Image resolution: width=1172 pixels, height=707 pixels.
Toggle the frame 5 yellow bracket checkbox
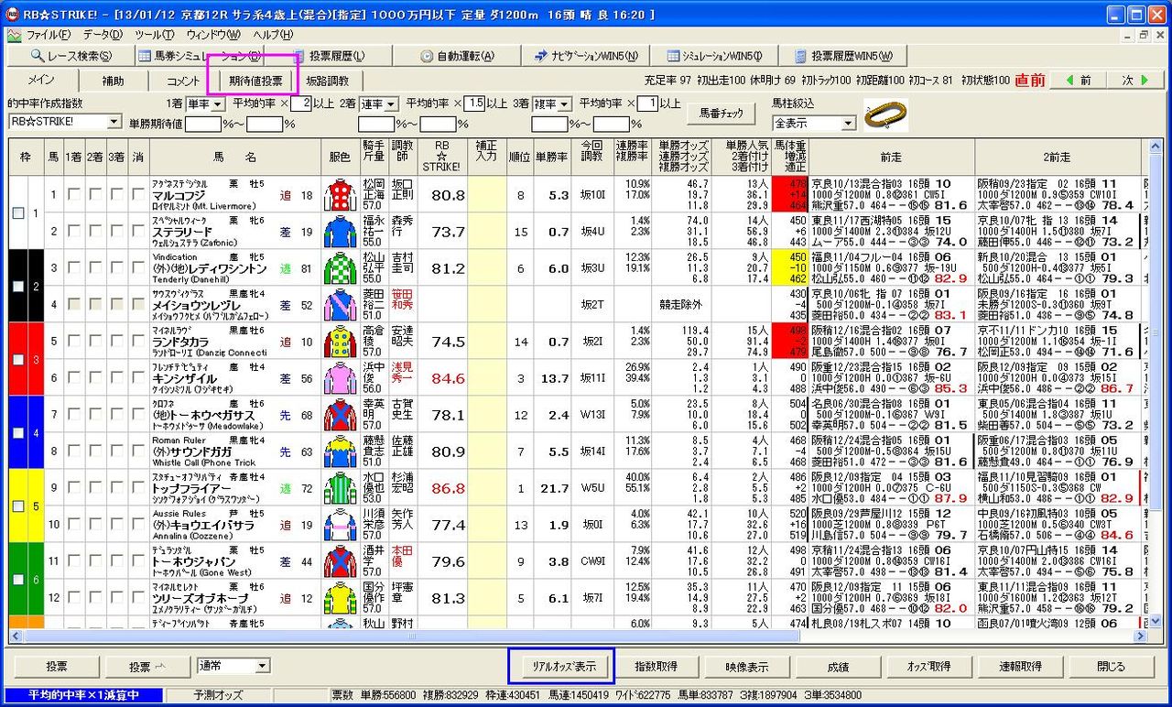point(18,506)
